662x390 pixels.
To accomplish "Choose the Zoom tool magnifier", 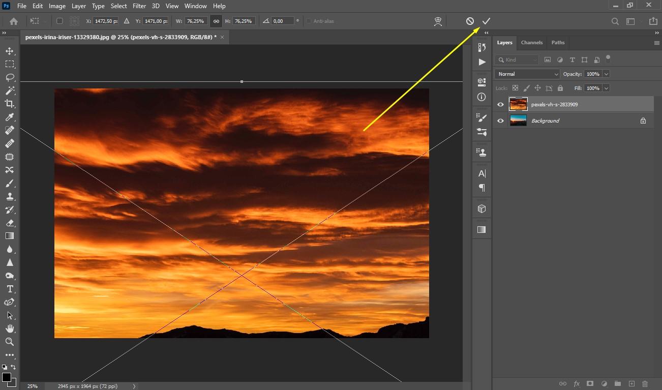I will [10, 342].
